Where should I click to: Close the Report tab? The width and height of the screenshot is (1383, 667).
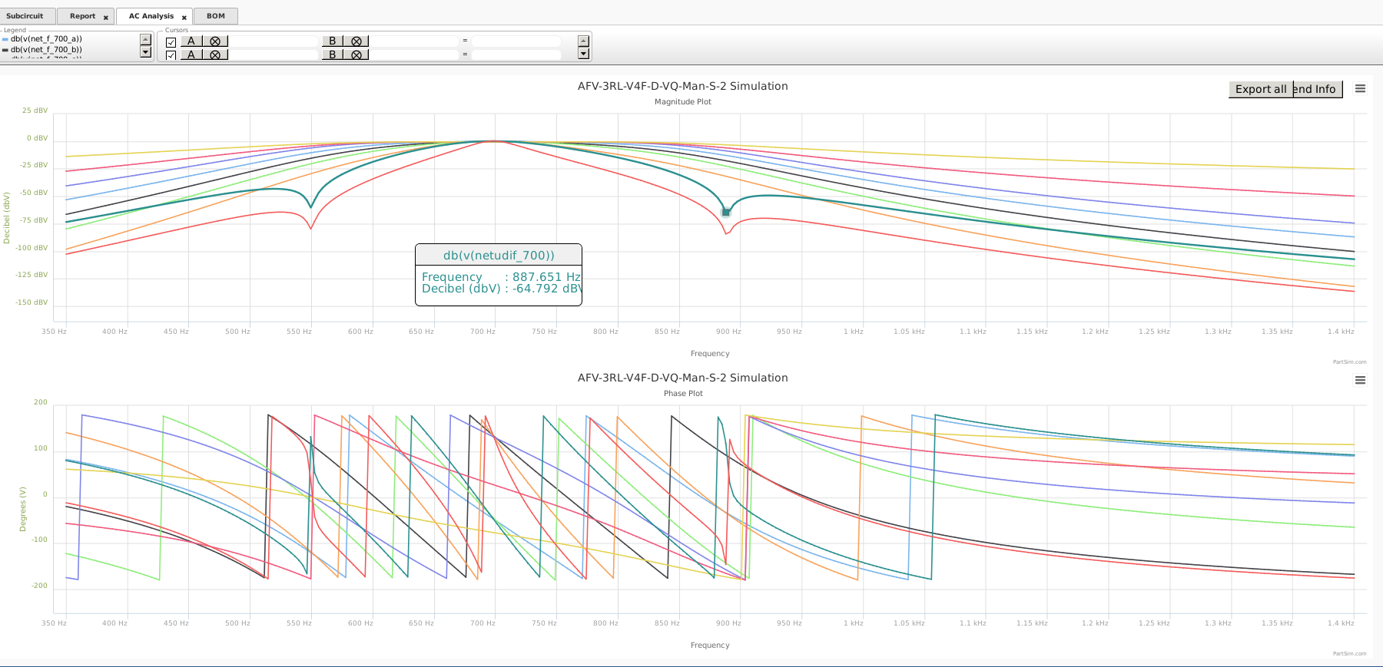tap(106, 17)
